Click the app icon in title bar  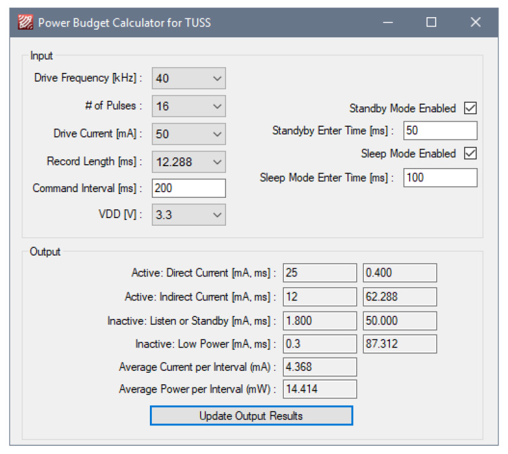click(25, 23)
